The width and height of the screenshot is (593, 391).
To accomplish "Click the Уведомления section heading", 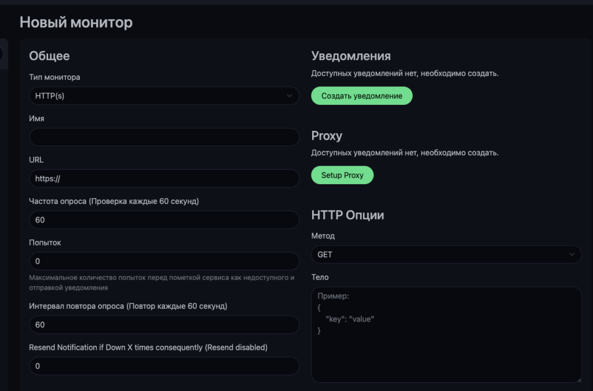I will coord(351,56).
